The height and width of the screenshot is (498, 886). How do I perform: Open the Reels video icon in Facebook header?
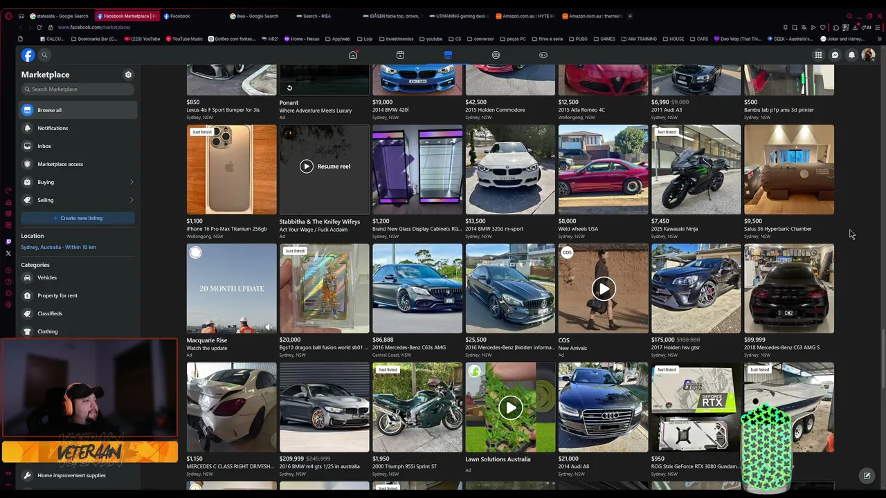(x=400, y=55)
